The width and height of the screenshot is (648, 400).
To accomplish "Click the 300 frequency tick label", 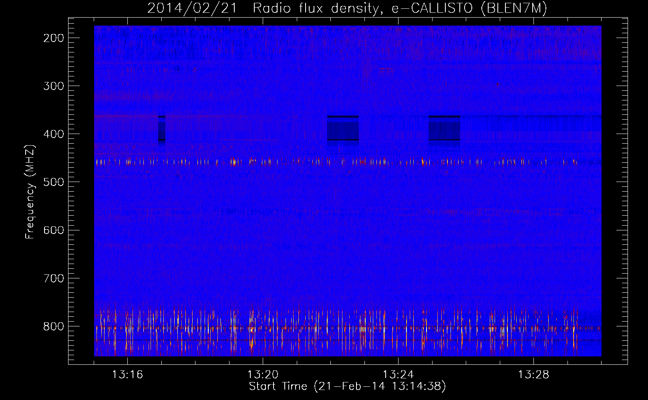I will 54,86.
